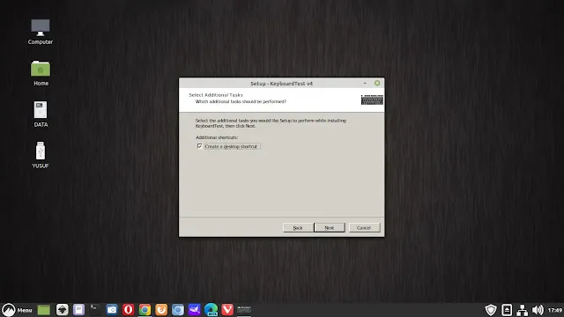This screenshot has height=317, width=564.
Task: Launch Google Chrome from the panel
Action: point(145,310)
